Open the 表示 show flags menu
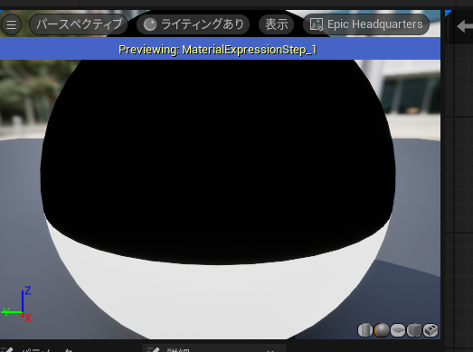The height and width of the screenshot is (352, 473). 277,24
